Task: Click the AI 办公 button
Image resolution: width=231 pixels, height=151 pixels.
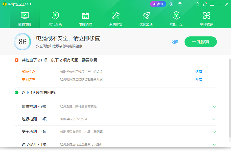Action: point(158,4)
